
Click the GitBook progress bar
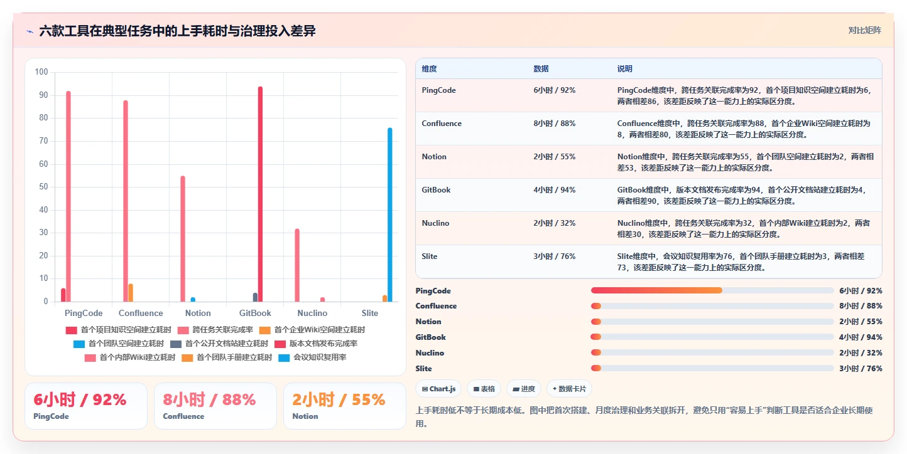point(712,337)
